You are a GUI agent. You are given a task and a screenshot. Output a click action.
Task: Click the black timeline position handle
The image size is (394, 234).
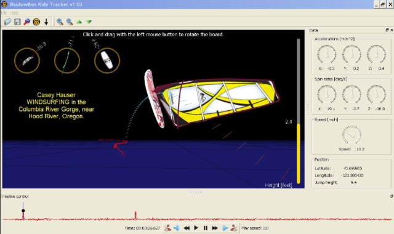[x=23, y=211]
